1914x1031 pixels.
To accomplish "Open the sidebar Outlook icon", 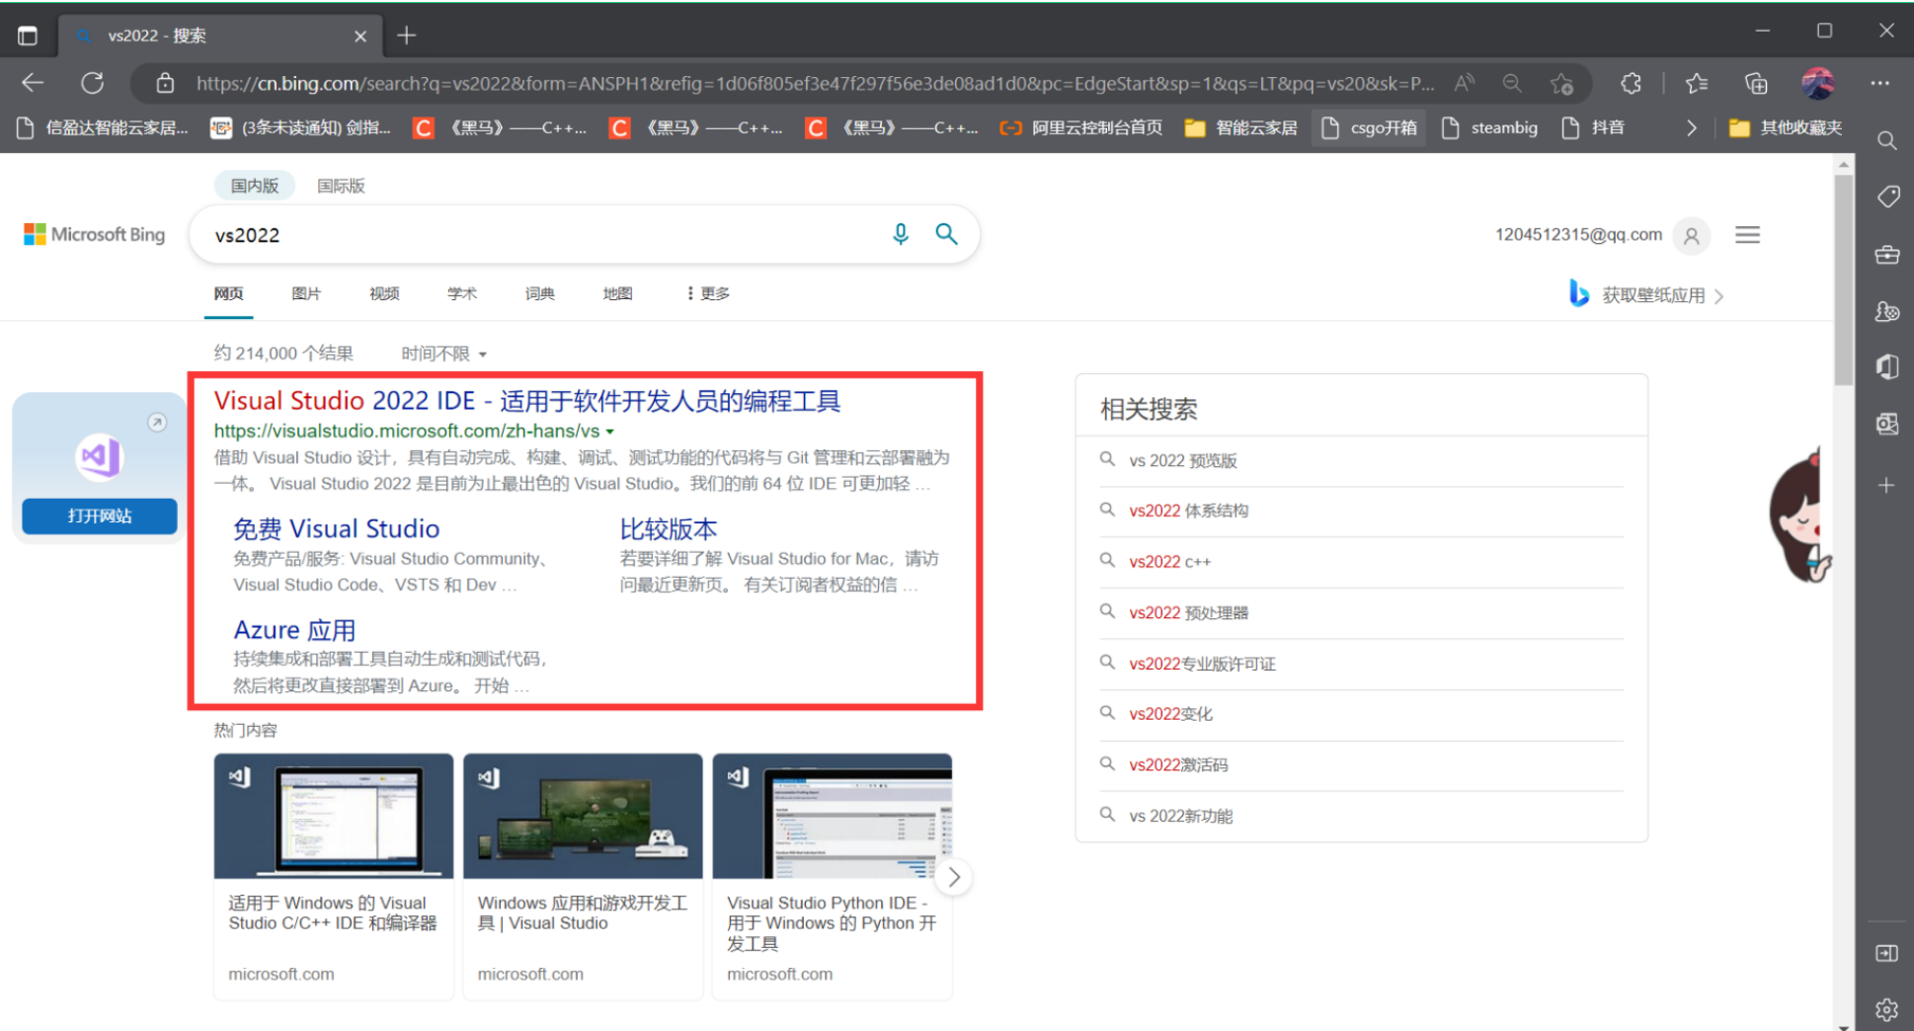I will pyautogui.click(x=1887, y=425).
